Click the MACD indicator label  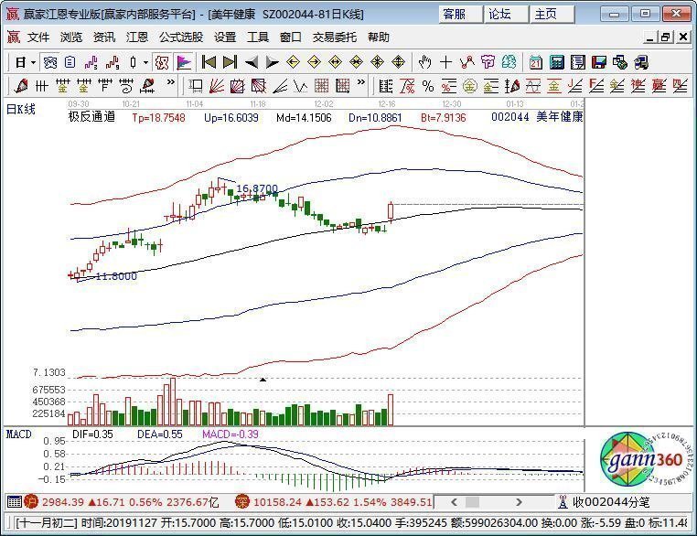point(18,434)
